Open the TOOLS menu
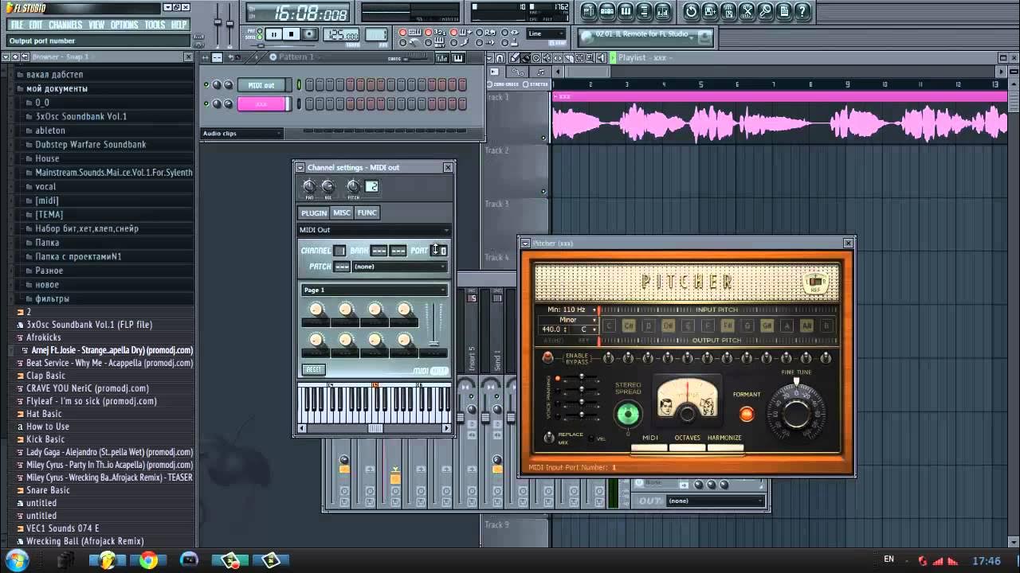The height and width of the screenshot is (573, 1020). pos(155,25)
